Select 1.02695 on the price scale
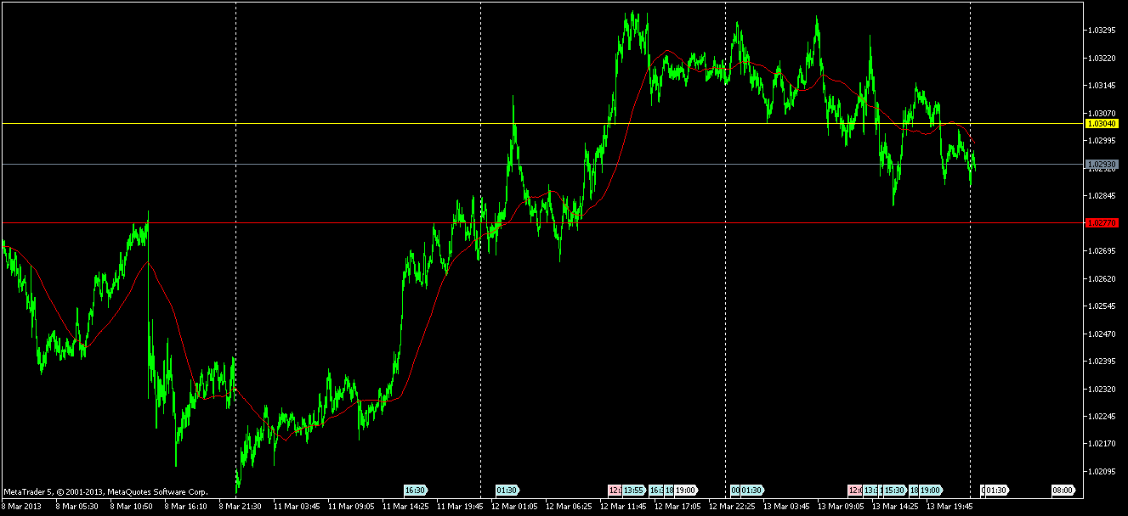Viewport: 1128px width, 516px height. tap(1102, 251)
